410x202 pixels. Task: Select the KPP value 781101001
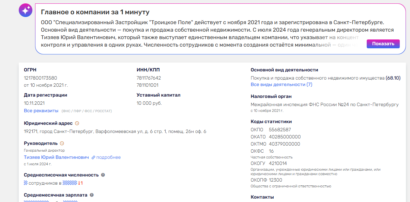point(148,85)
